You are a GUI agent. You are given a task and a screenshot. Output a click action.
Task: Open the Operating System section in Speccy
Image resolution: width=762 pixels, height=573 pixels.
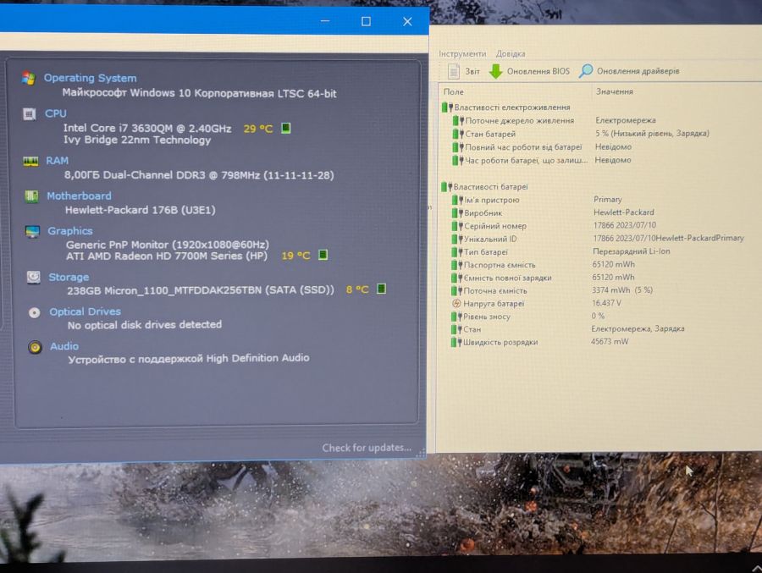click(90, 78)
